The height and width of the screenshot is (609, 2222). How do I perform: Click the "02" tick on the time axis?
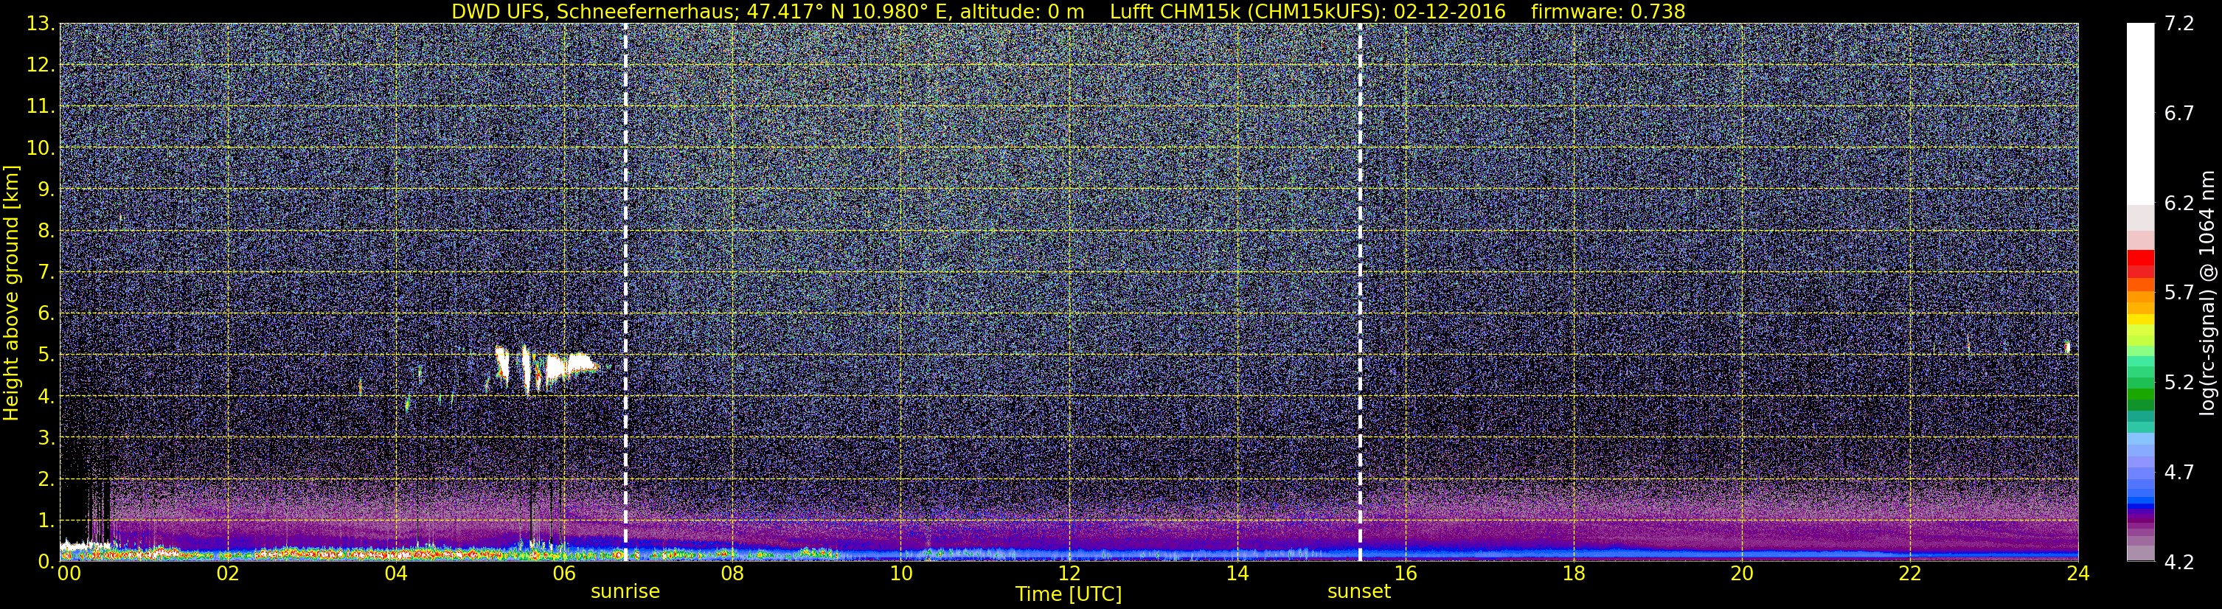(228, 574)
